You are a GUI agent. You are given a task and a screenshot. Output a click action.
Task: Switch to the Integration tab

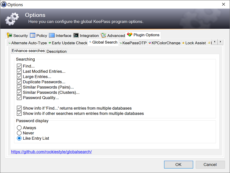click(x=86, y=36)
